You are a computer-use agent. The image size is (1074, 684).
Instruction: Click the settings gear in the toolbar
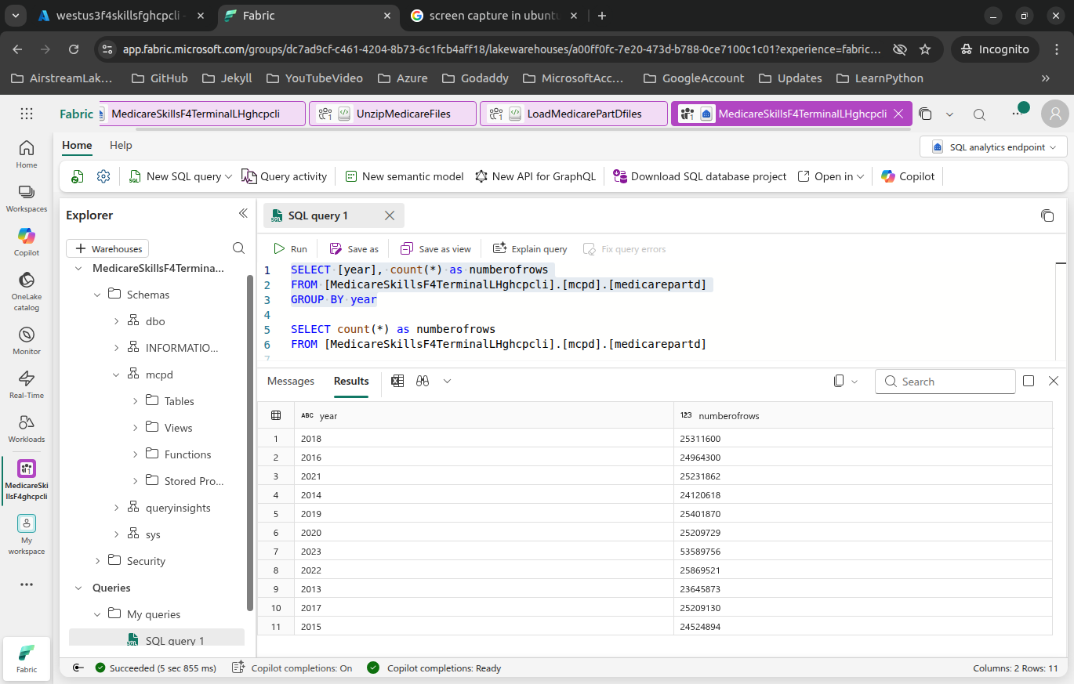(103, 176)
